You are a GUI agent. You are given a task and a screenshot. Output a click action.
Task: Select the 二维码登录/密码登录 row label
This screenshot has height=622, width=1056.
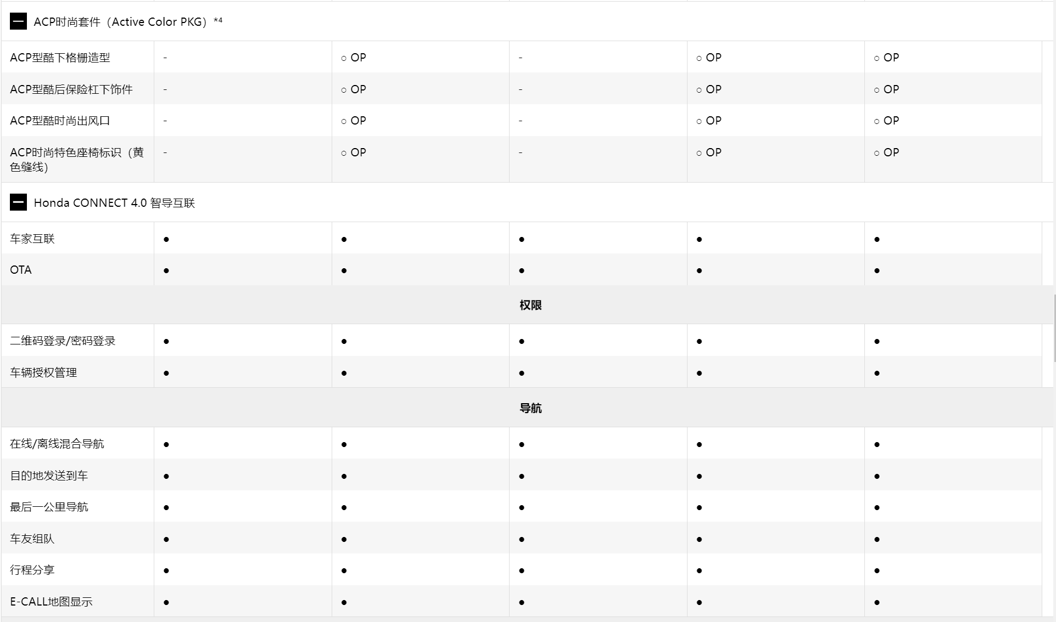coord(63,341)
